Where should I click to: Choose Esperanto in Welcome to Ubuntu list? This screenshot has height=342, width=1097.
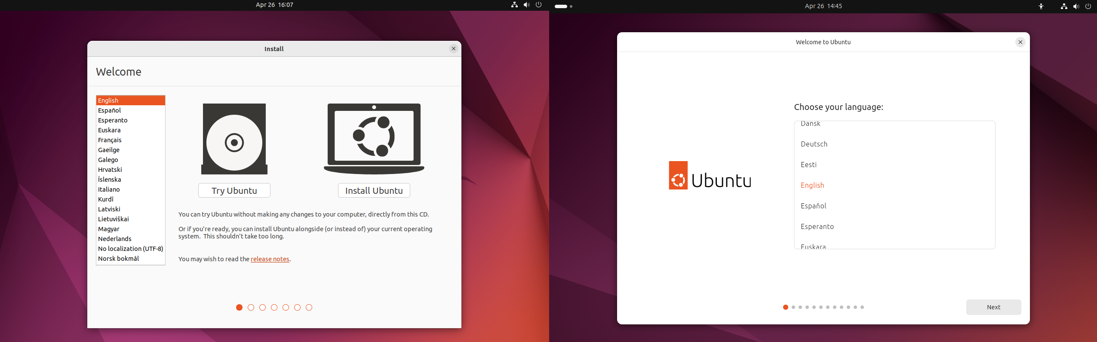[x=894, y=226]
